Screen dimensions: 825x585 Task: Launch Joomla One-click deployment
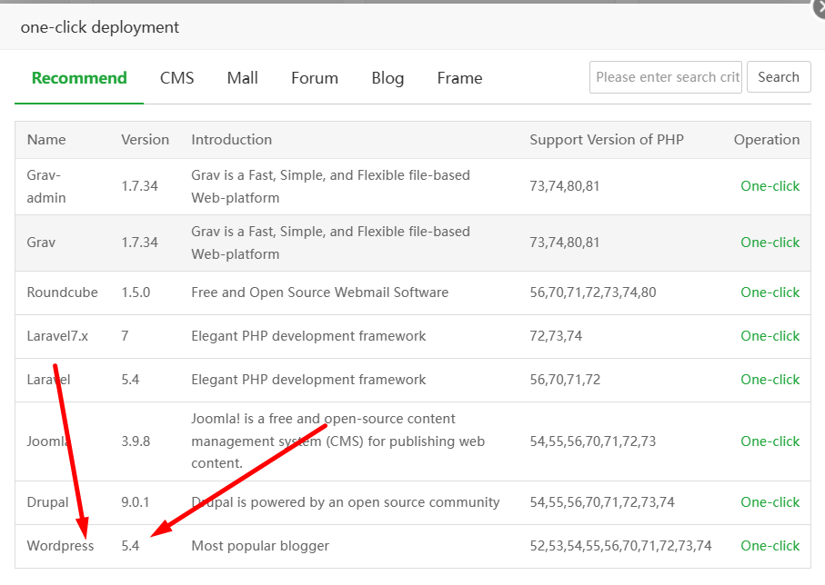tap(770, 441)
